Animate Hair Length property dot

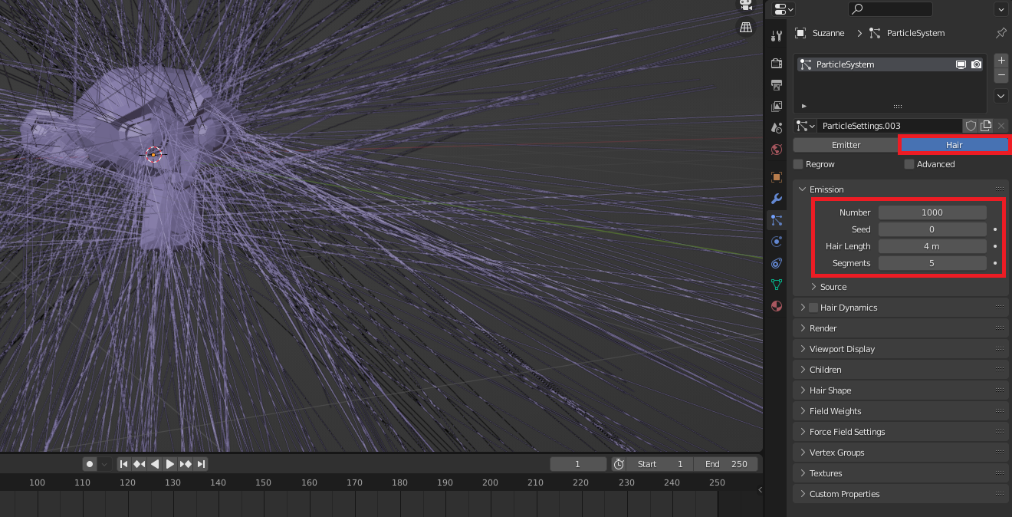tap(995, 246)
